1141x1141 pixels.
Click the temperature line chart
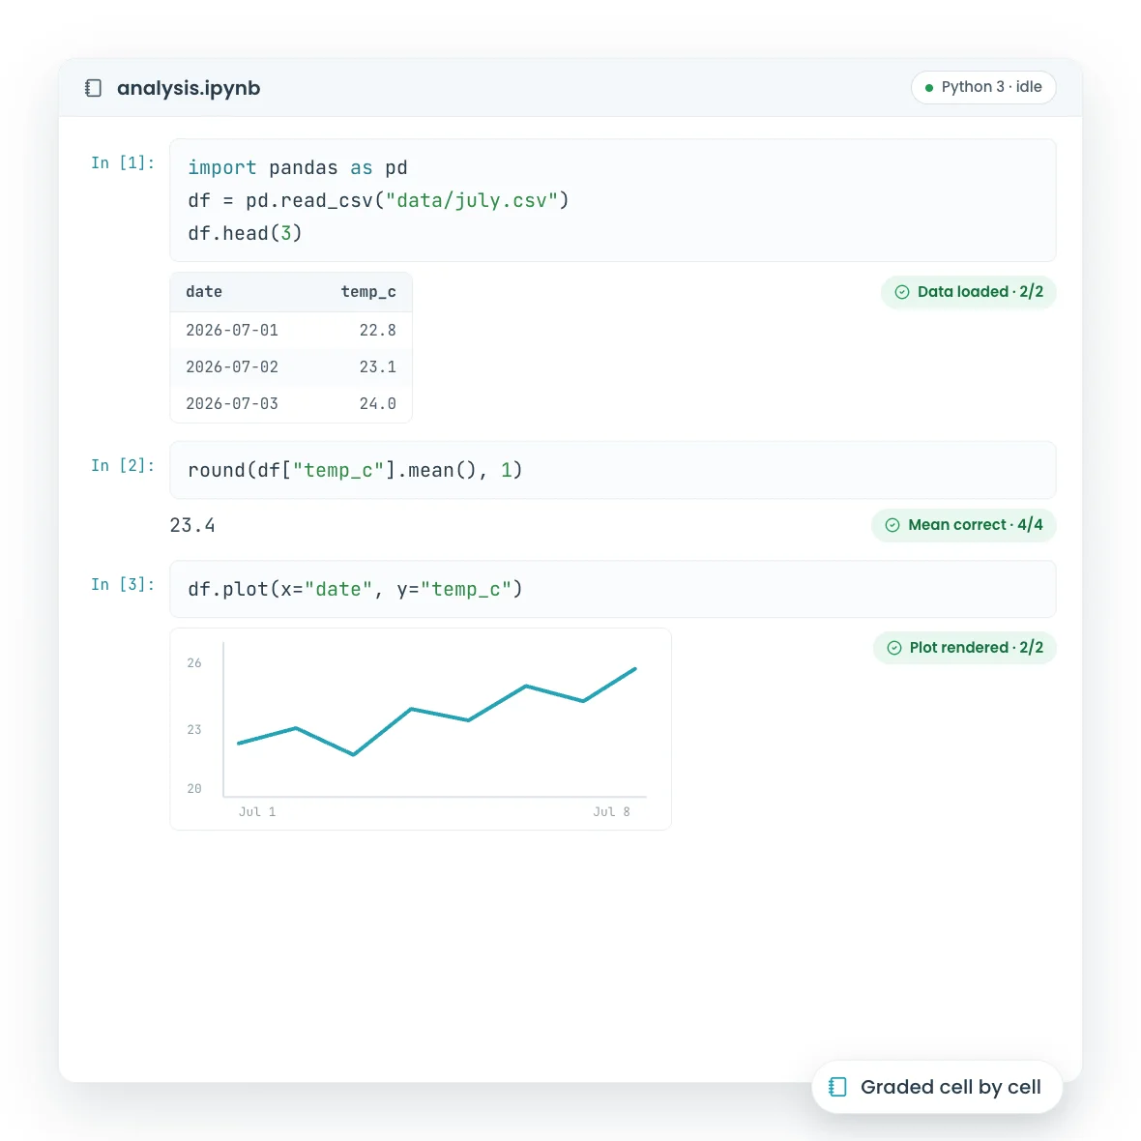click(x=421, y=728)
